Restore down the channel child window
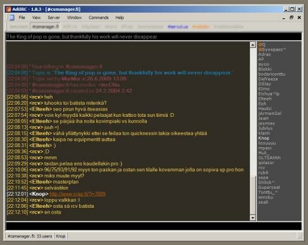308x245 pixels. pos(292,18)
